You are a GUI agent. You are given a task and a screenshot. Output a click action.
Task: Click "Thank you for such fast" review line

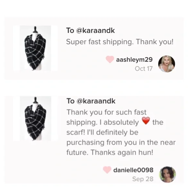106,112
